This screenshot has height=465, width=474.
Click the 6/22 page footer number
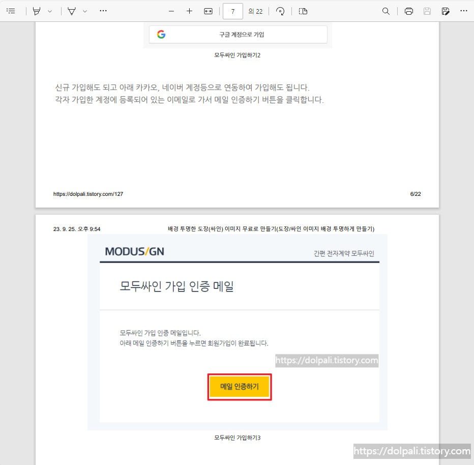[416, 194]
